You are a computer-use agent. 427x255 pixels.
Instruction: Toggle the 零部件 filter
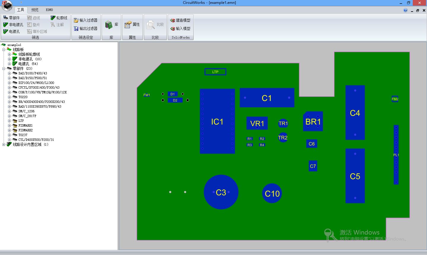11,18
